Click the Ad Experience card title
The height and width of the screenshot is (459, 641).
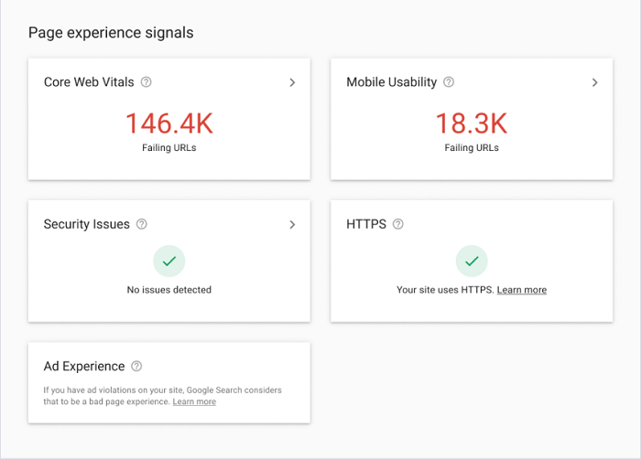(x=84, y=367)
